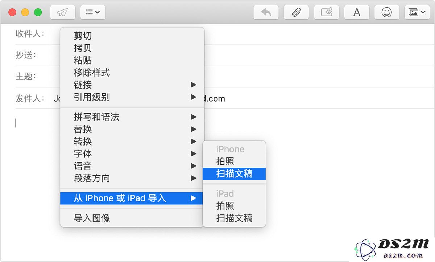This screenshot has height=262, width=435.
Task: Choose 拷贝 from the context menu
Action: pos(132,48)
